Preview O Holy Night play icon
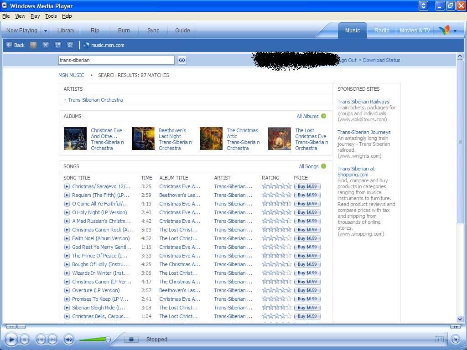This screenshot has height=350, width=467. (67, 212)
